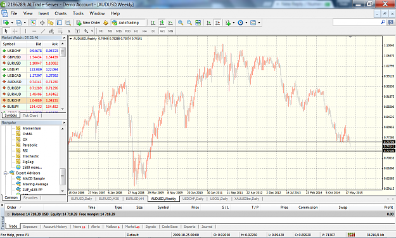Screen dimensions: 396x238
Task: Switch to the Favorites tab in Navigator
Action: 30,198
